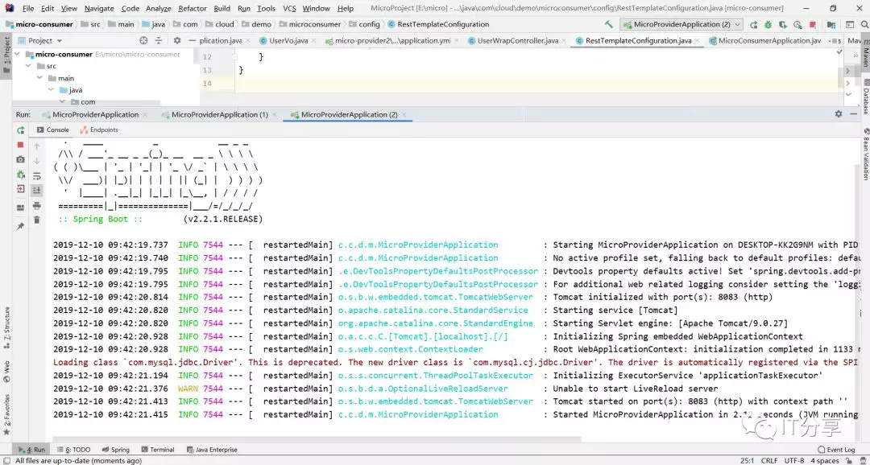870x465 pixels.
Task: Open the Java Enterprise tool window button
Action: coord(212,450)
